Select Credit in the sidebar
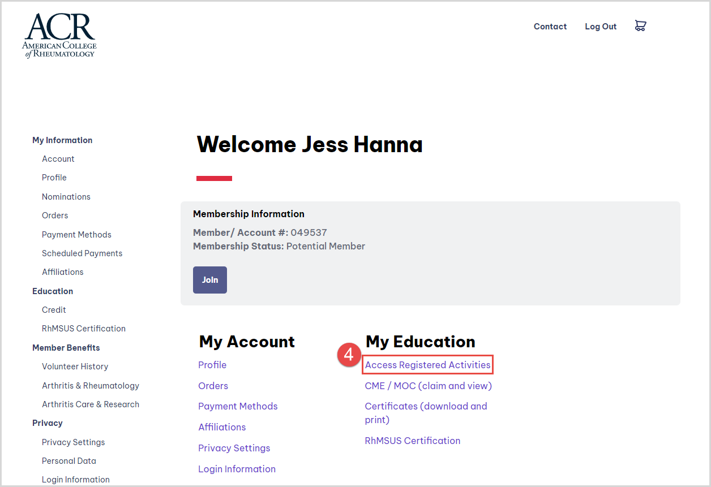The height and width of the screenshot is (487, 711). tap(54, 310)
